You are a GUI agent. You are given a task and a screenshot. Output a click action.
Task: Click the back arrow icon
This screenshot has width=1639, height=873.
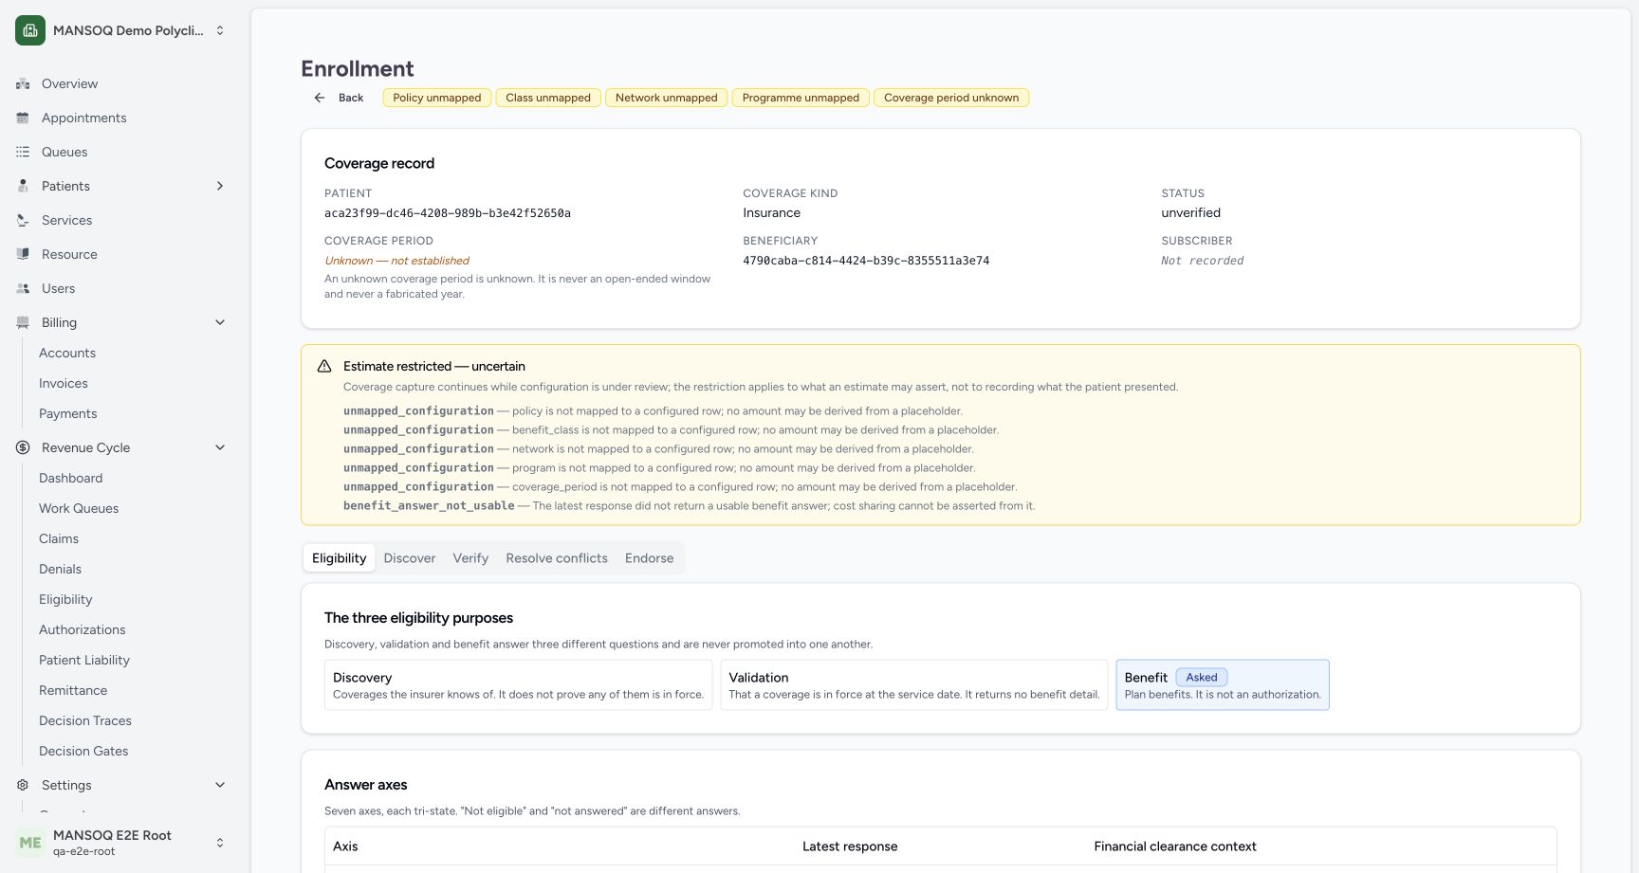(320, 98)
